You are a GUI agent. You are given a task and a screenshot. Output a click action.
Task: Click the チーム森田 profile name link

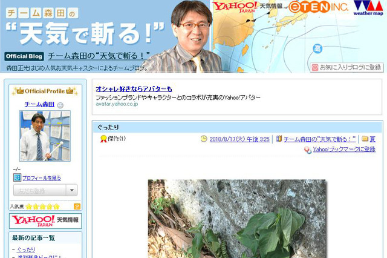pos(39,104)
